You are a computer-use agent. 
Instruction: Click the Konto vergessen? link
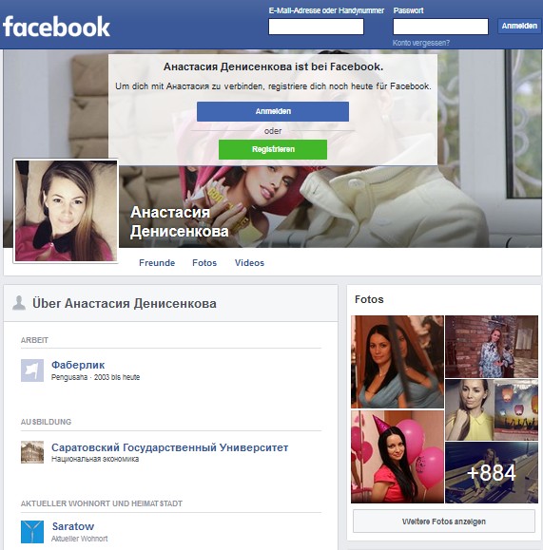point(420,43)
